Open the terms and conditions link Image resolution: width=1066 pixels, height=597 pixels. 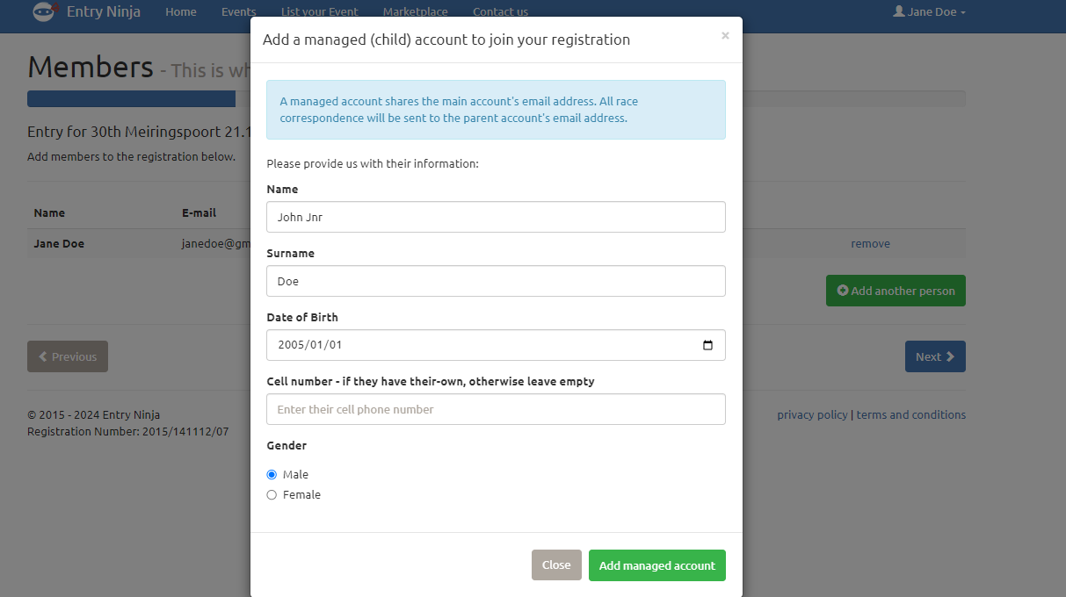(x=910, y=415)
